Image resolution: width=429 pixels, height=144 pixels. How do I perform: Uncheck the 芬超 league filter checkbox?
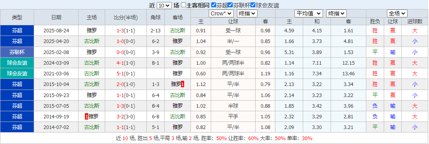tap(214, 5)
